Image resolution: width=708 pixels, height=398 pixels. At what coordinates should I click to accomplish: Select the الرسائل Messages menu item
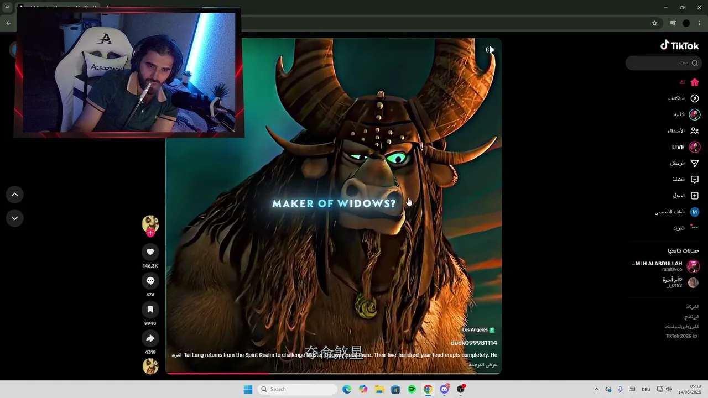[x=678, y=164]
